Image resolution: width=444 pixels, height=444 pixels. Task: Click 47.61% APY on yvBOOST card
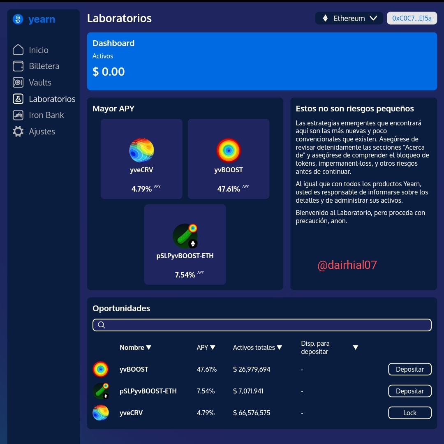point(229,189)
